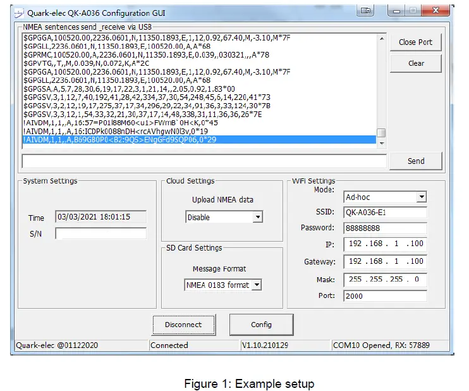Click the application icon in title bar

(19, 13)
